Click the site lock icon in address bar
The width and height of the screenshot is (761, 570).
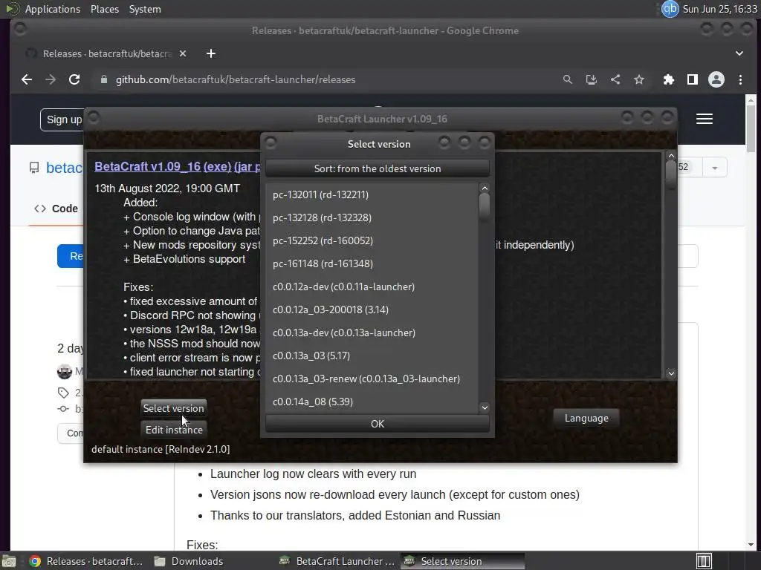point(103,79)
